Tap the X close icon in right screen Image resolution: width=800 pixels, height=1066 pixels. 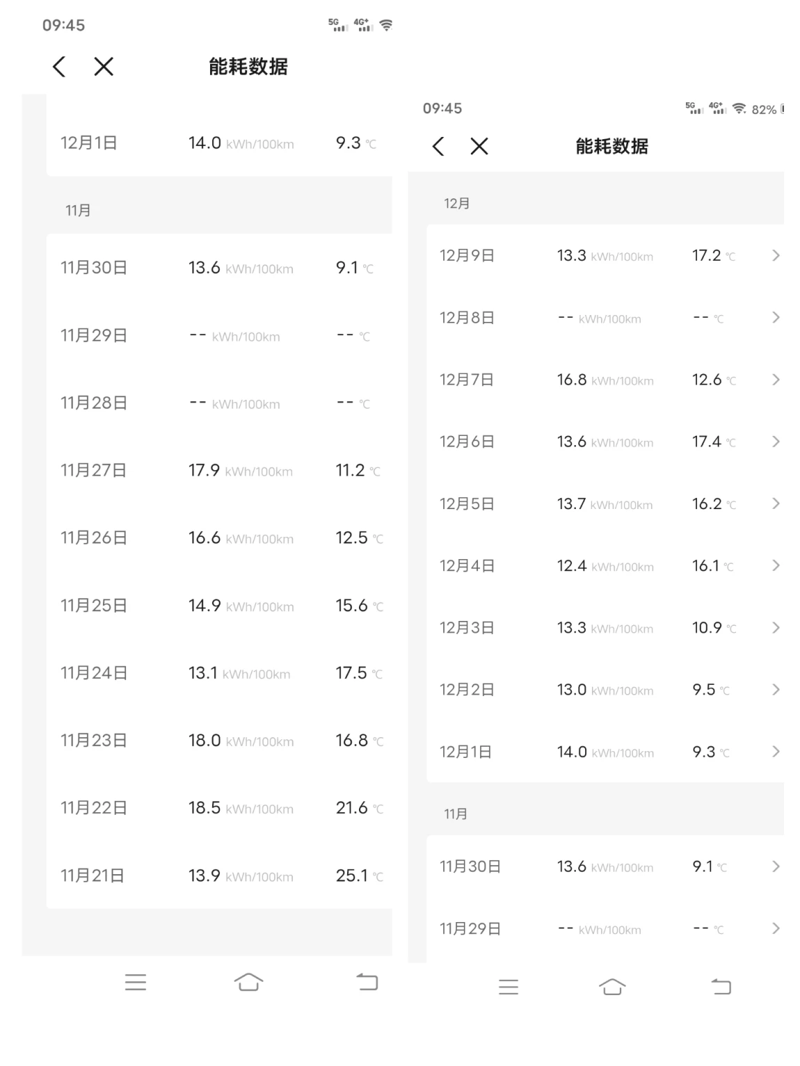pyautogui.click(x=479, y=147)
